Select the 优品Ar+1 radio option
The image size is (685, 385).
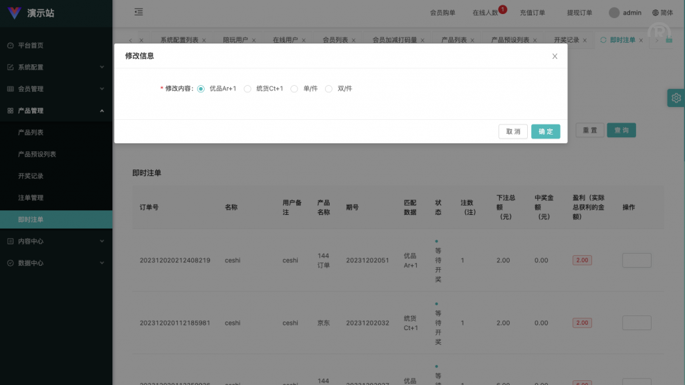(x=201, y=88)
